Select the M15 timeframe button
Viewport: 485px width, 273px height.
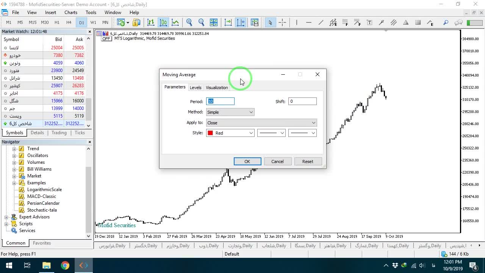[33, 22]
